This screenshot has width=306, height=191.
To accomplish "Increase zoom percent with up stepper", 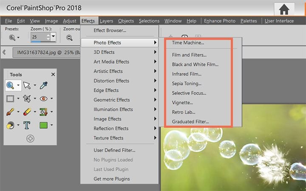I will (x=48, y=35).
